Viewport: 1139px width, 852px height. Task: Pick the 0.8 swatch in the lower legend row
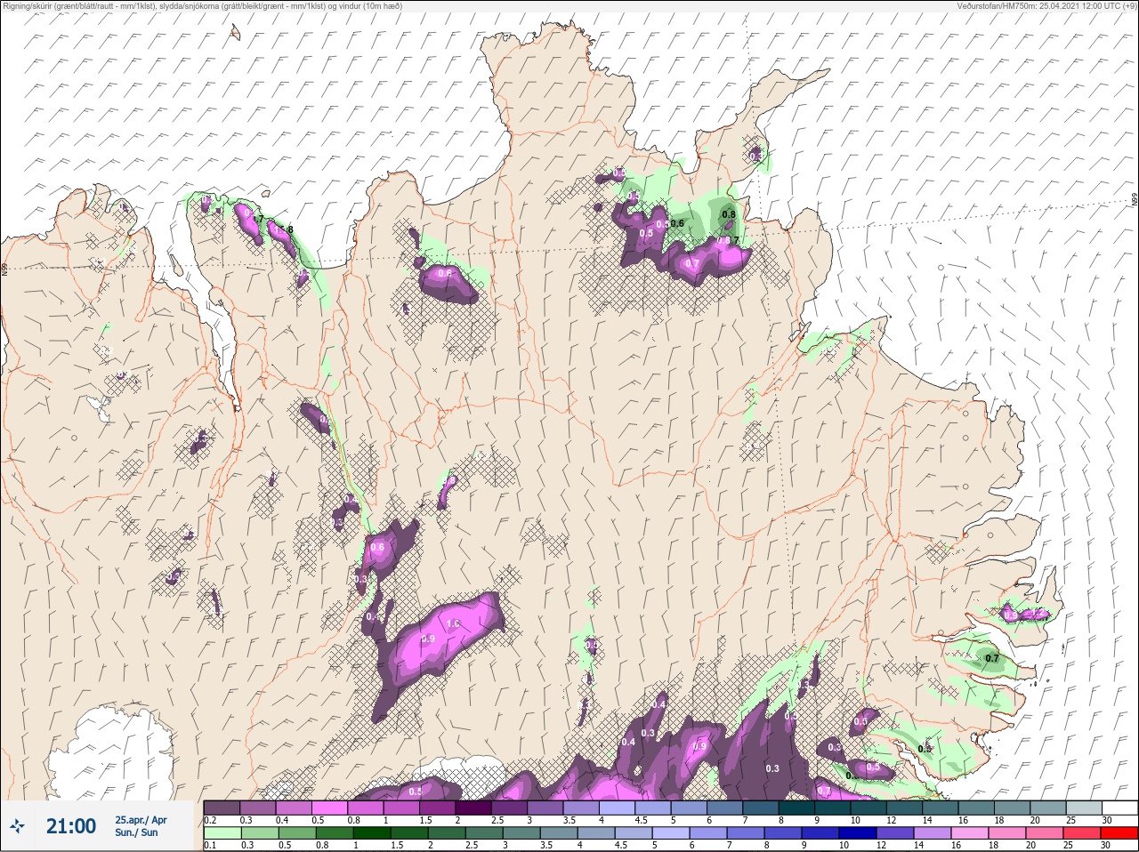335,833
